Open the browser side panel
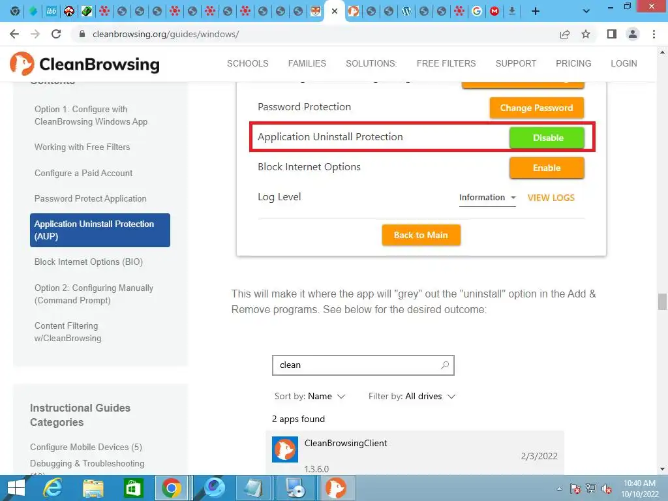Screen dimensions: 668x501 (x=612, y=34)
